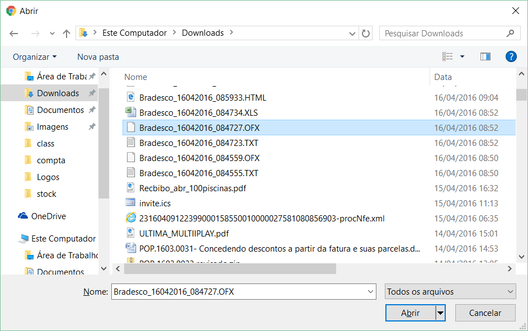
Task: Open the recent locations dropdown arrow
Action: point(52,34)
